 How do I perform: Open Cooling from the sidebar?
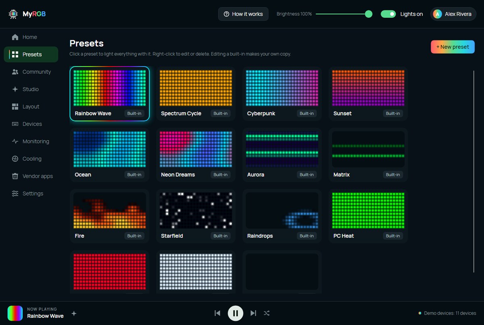point(31,158)
